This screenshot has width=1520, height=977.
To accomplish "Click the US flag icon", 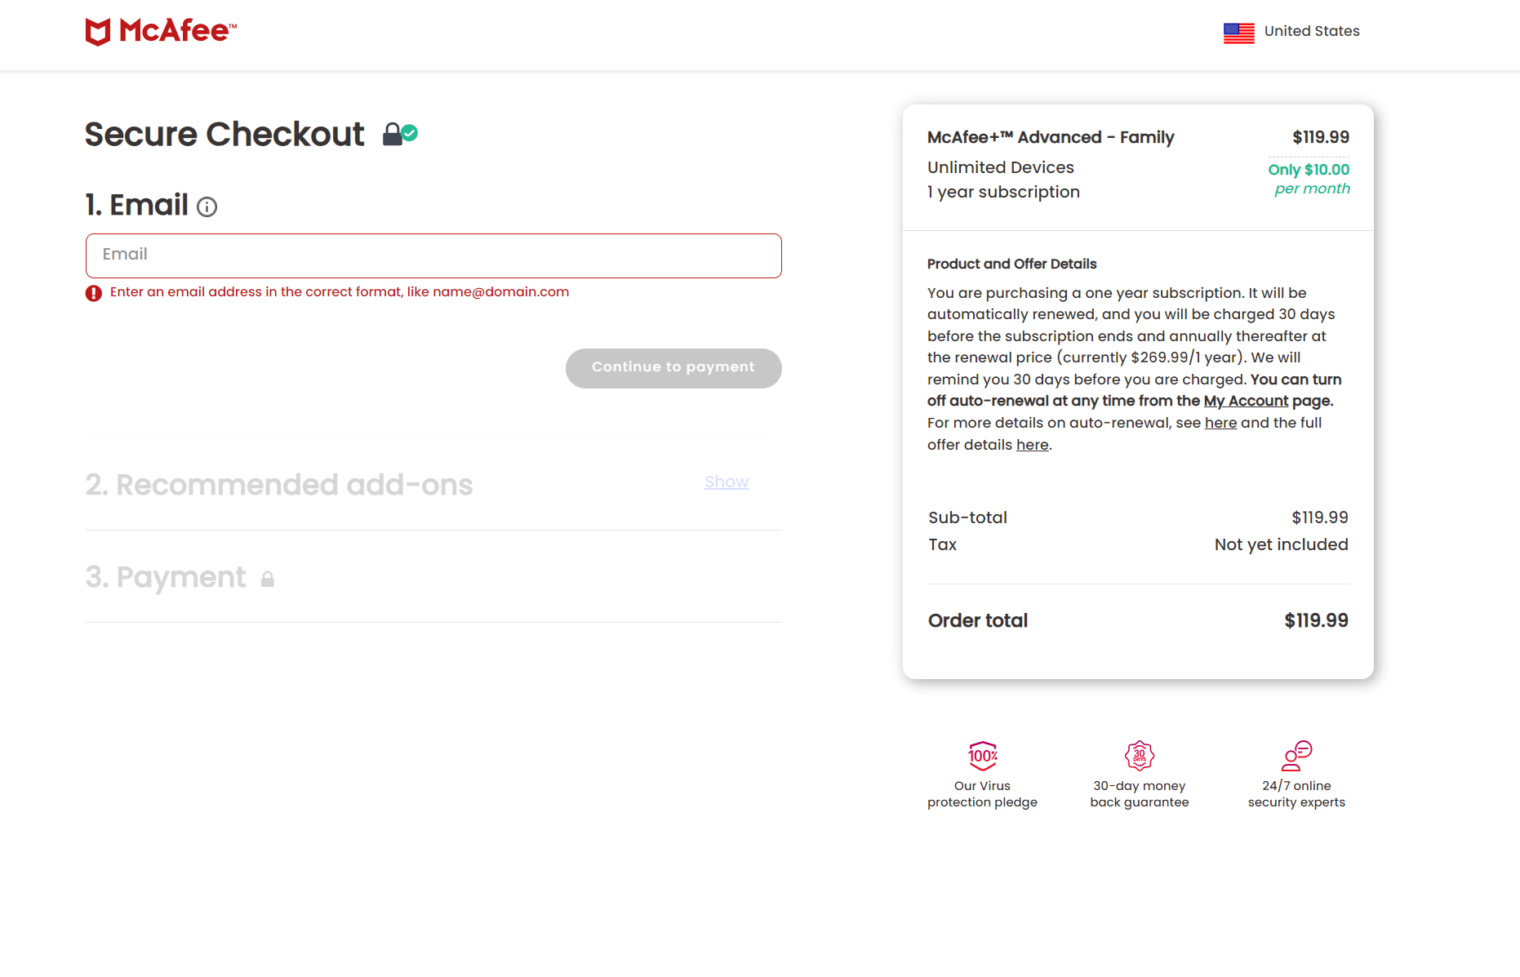I will pyautogui.click(x=1238, y=33).
